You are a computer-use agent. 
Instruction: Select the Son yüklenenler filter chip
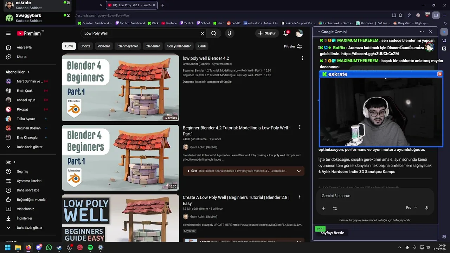(x=179, y=46)
